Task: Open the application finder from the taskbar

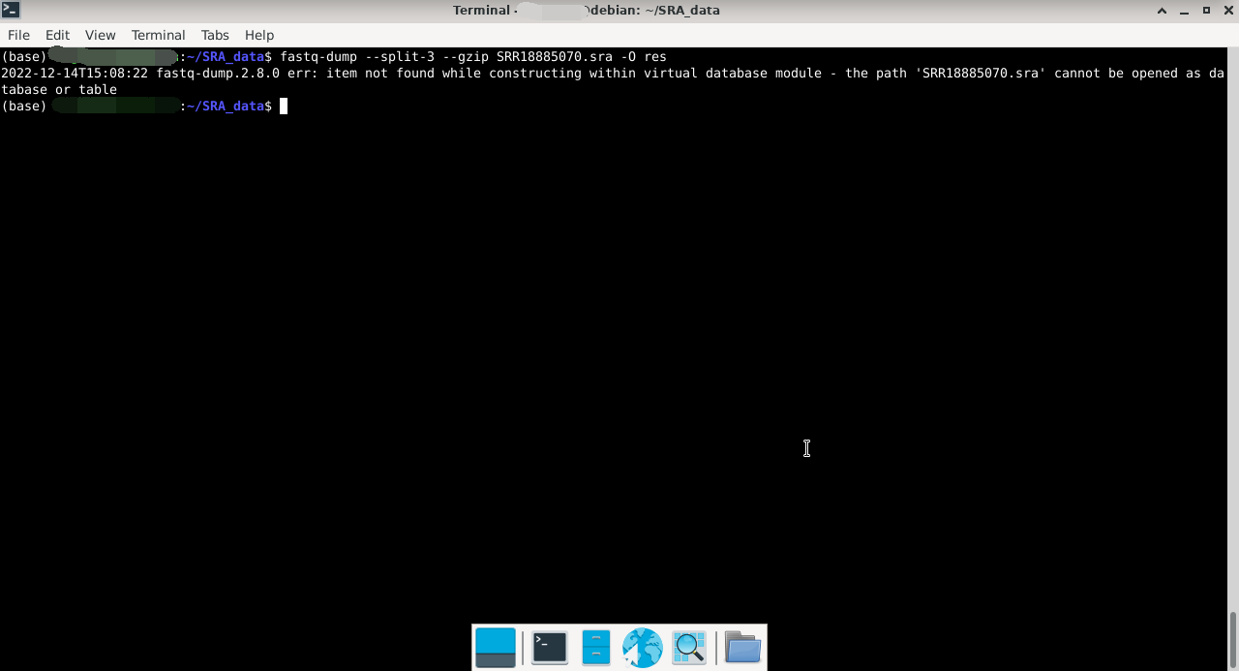Action: tap(688, 648)
